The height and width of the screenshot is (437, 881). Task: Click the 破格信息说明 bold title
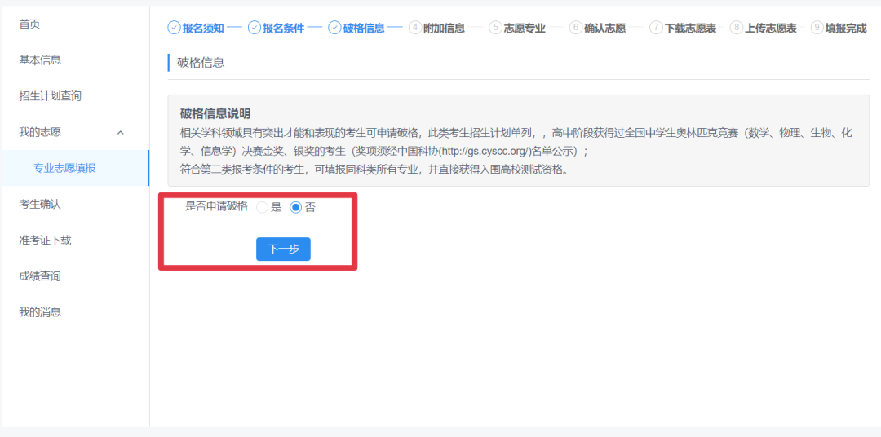pos(215,113)
